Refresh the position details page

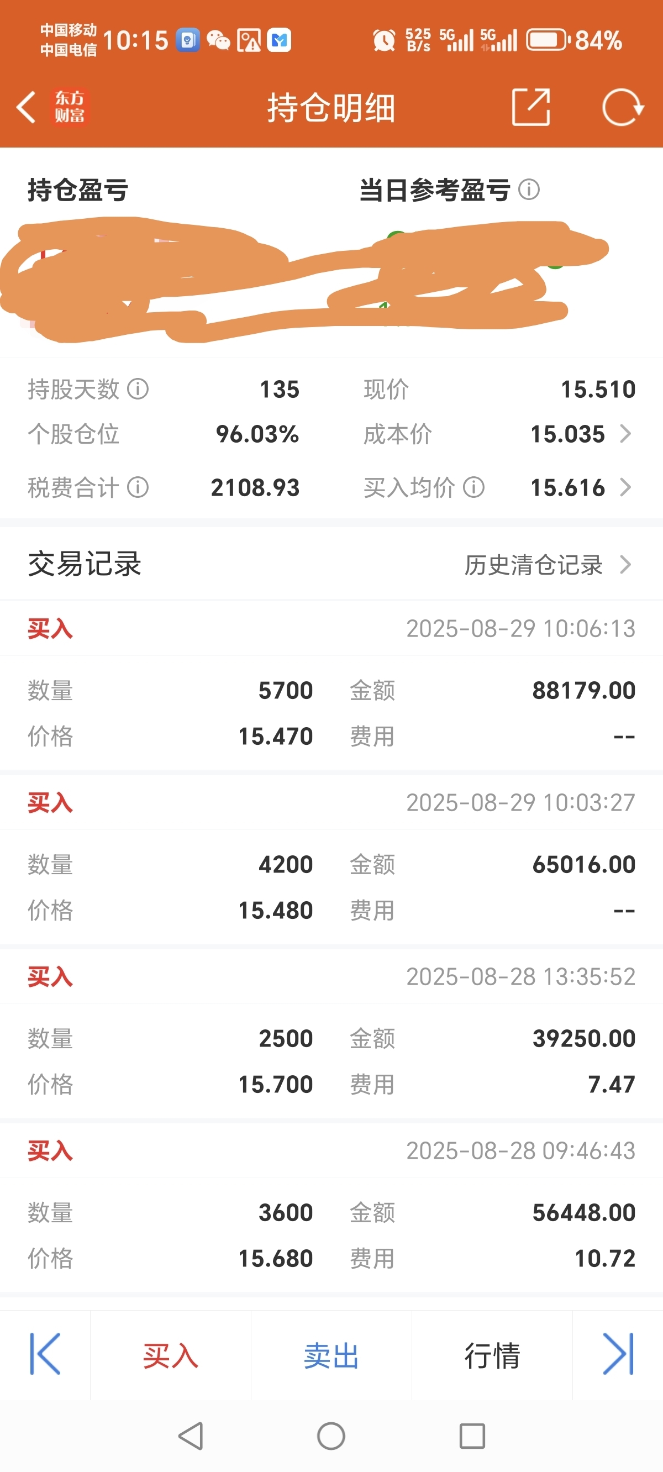[x=623, y=107]
